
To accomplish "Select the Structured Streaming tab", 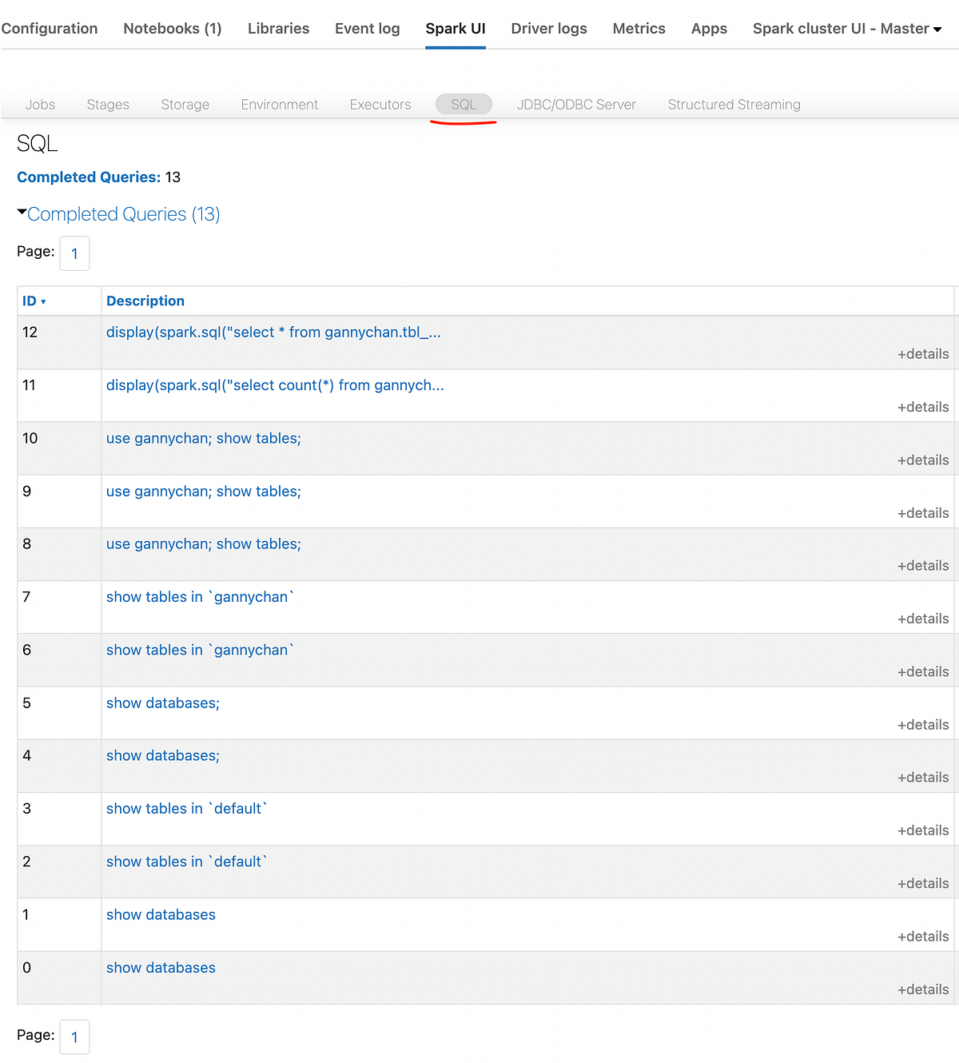I will [733, 104].
